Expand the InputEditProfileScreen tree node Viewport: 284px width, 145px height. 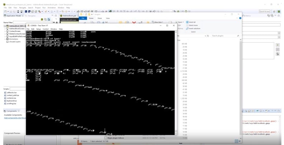[x=5, y=36]
